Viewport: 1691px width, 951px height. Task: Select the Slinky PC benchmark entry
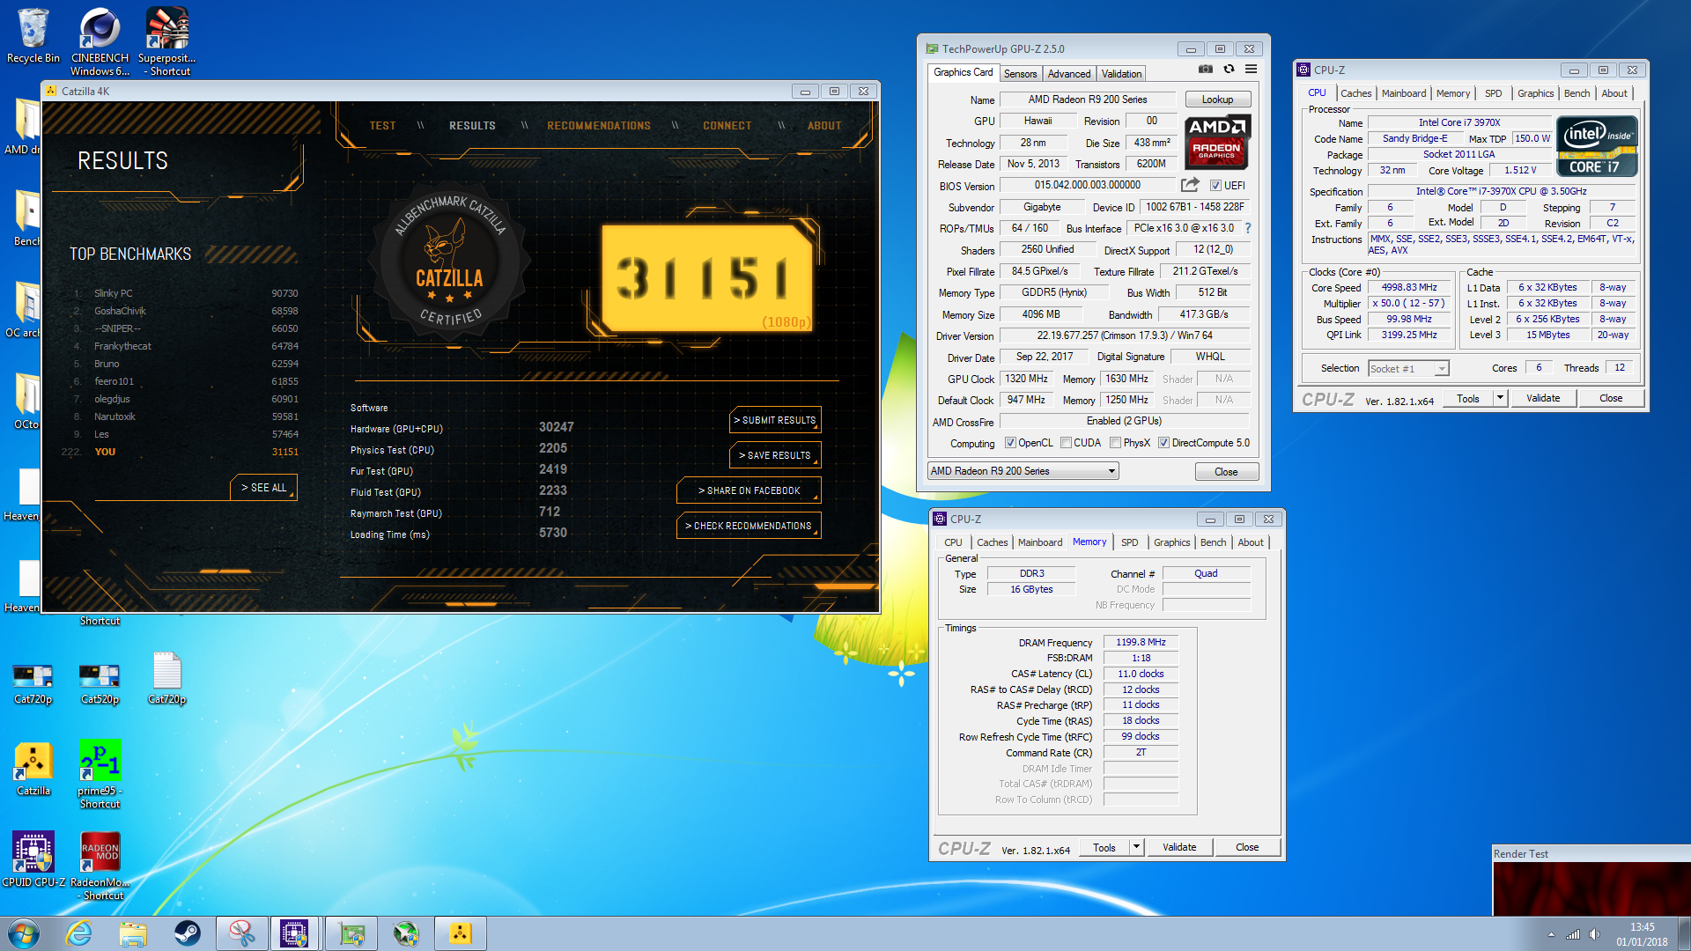click(186, 293)
